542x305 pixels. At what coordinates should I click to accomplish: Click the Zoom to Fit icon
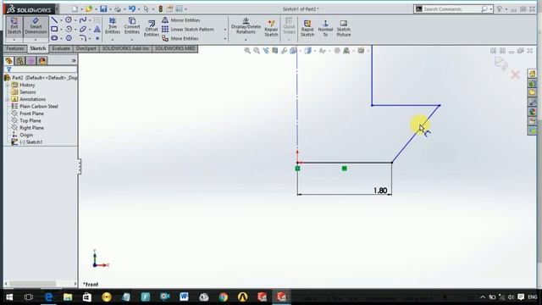pyautogui.click(x=247, y=51)
